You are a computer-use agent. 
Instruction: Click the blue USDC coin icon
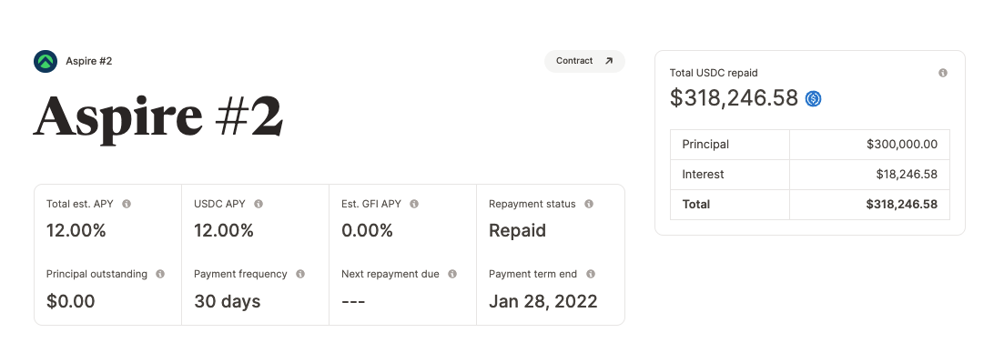[813, 99]
